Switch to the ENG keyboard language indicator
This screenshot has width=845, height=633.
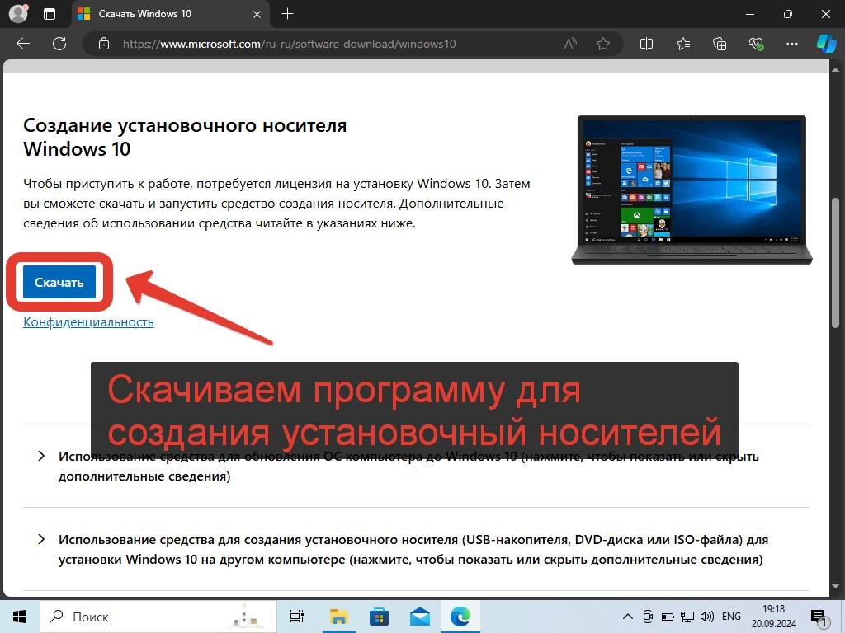tap(731, 616)
